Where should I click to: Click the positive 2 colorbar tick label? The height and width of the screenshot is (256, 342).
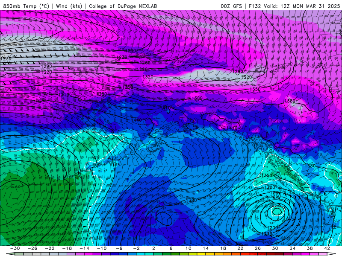click(x=153, y=248)
